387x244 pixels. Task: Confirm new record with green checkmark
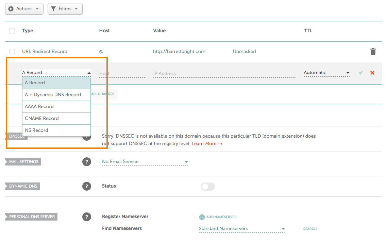[x=361, y=73]
